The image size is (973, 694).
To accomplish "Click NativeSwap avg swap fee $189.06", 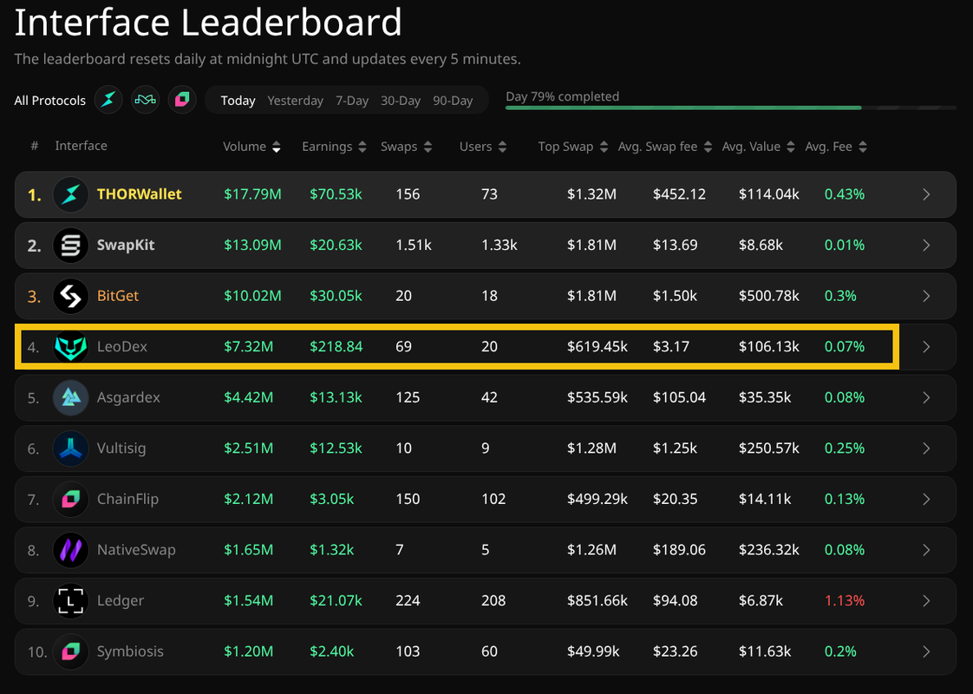I will [680, 550].
